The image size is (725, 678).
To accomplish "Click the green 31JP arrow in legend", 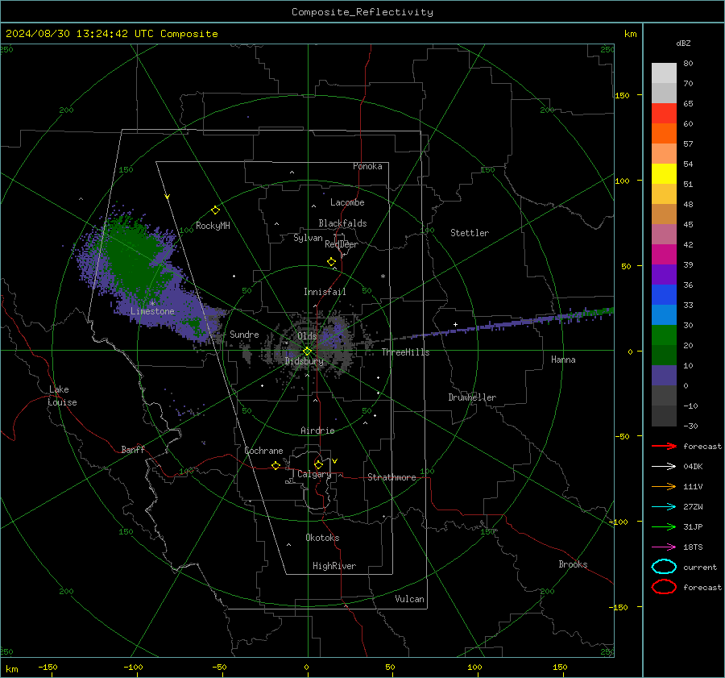I will [x=664, y=526].
